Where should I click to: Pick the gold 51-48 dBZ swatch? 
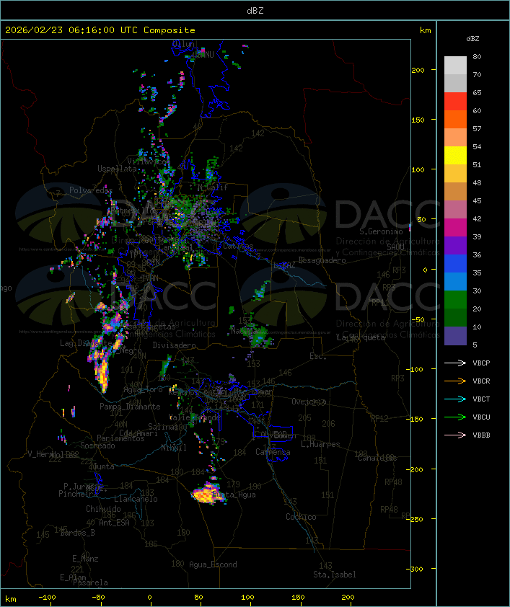[x=455, y=174]
